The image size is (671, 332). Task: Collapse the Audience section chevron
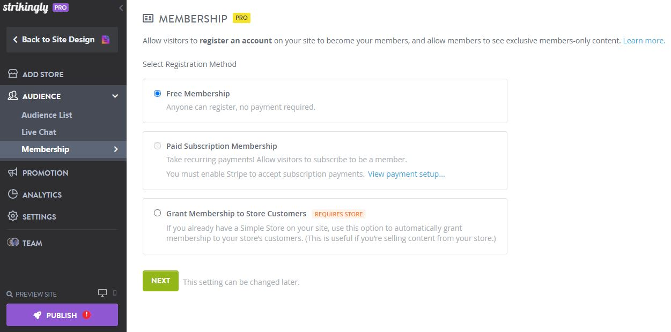(x=115, y=96)
